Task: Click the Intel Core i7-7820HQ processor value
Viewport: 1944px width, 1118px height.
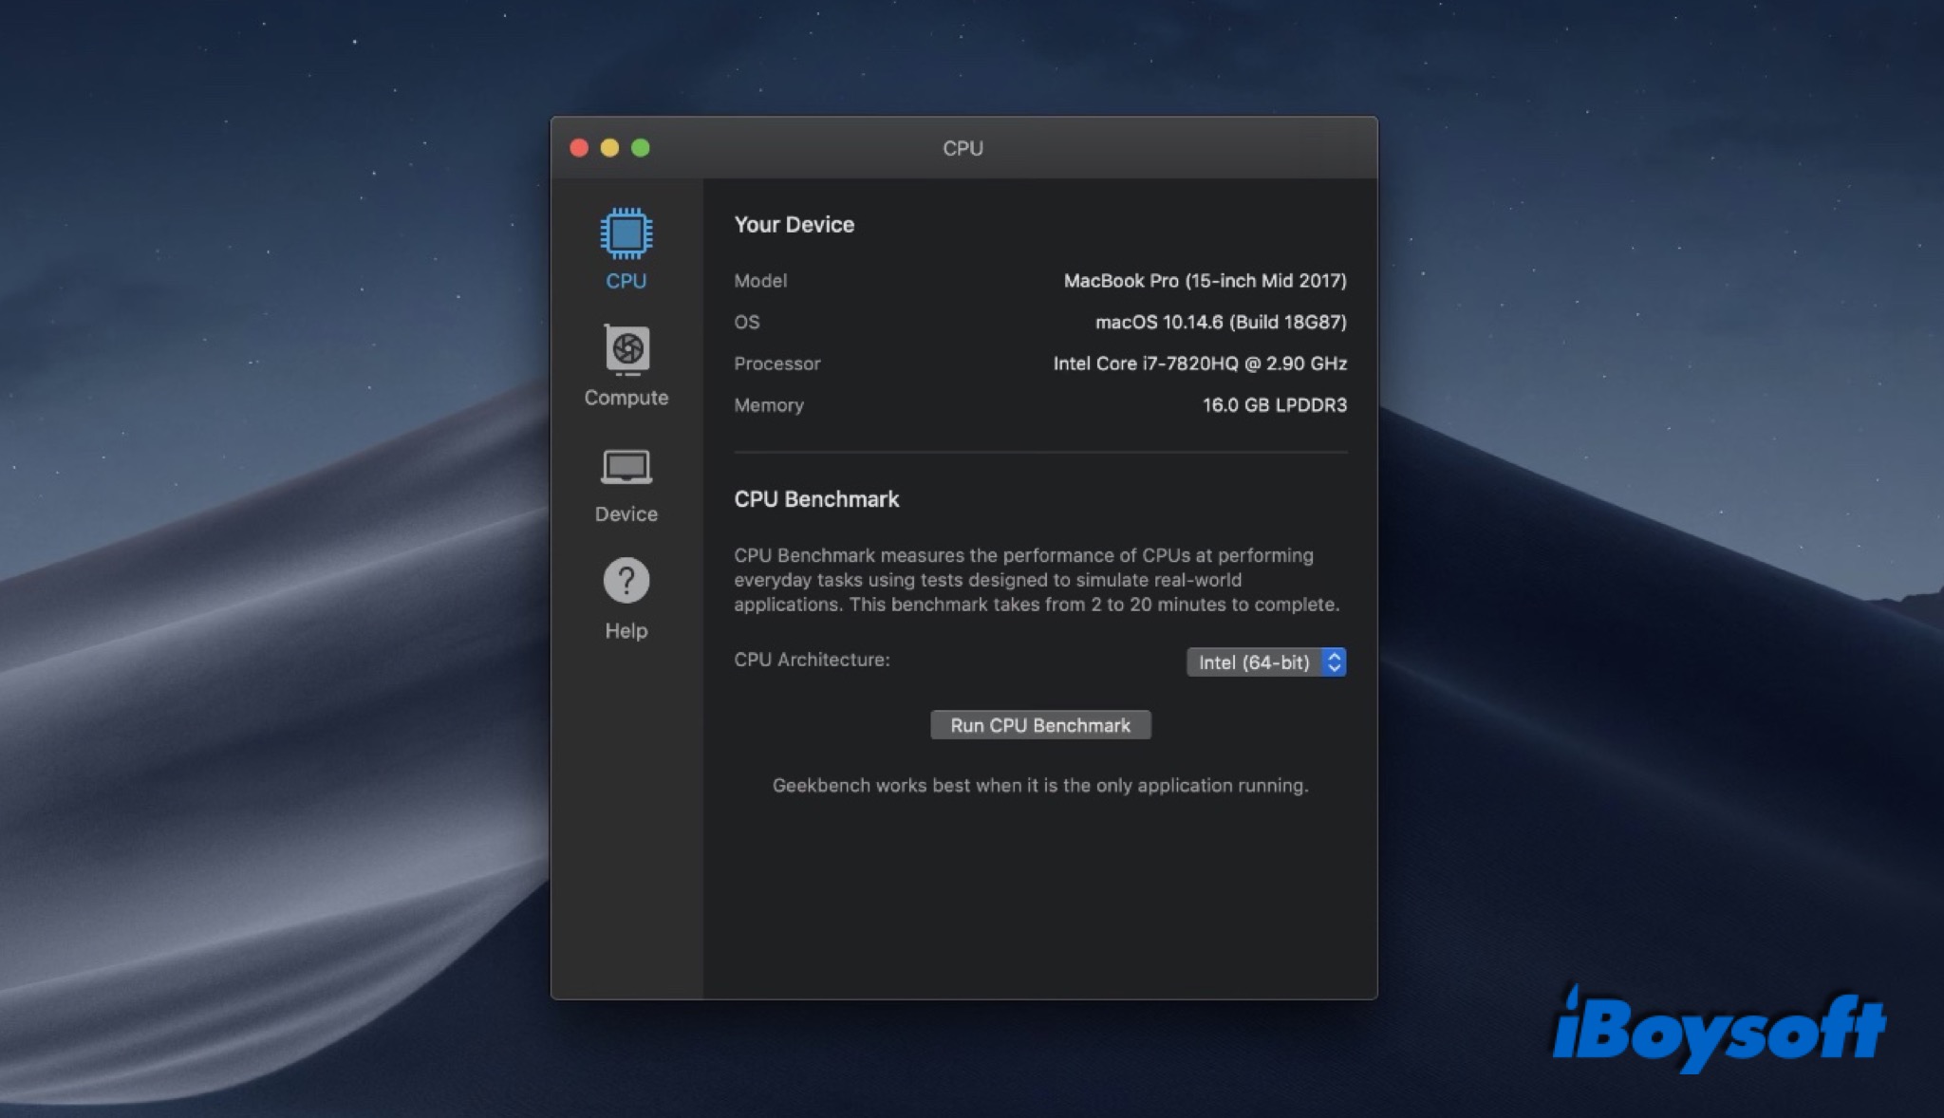Action: point(1199,363)
